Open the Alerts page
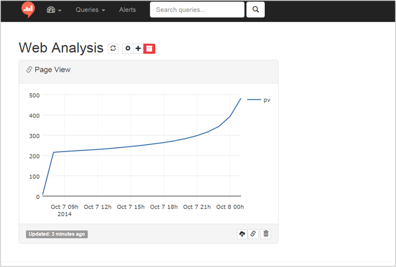Image resolution: width=396 pixels, height=267 pixels. 128,10
